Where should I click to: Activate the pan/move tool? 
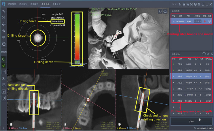(x=4, y=24)
